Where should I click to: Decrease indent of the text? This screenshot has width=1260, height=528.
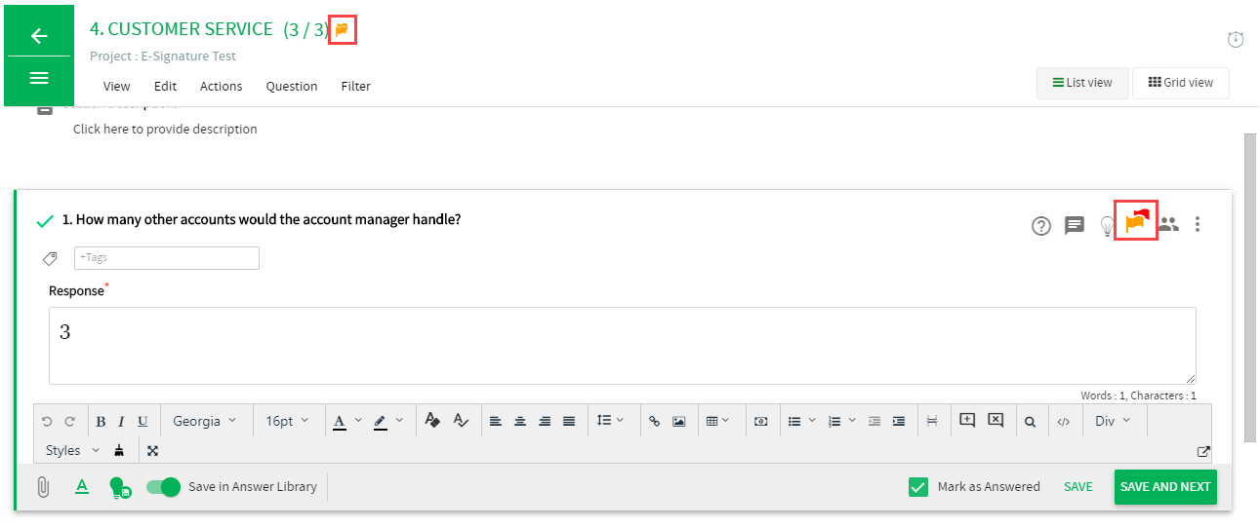click(x=874, y=421)
